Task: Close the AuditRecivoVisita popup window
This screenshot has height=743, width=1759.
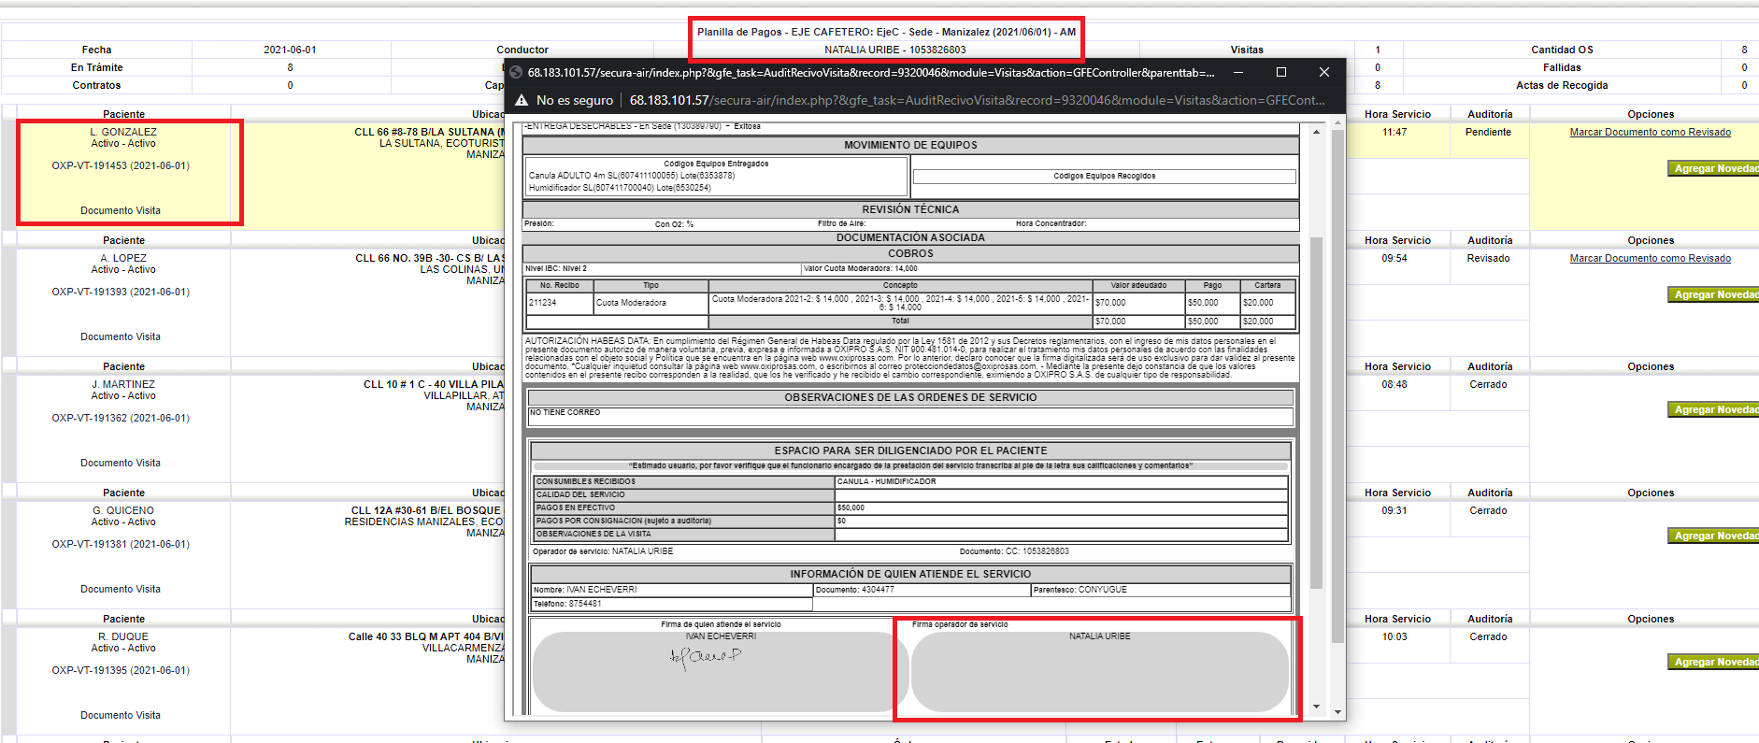Action: coord(1323,72)
